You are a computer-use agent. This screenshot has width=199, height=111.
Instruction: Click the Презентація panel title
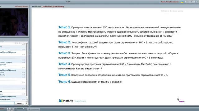[36, 6]
